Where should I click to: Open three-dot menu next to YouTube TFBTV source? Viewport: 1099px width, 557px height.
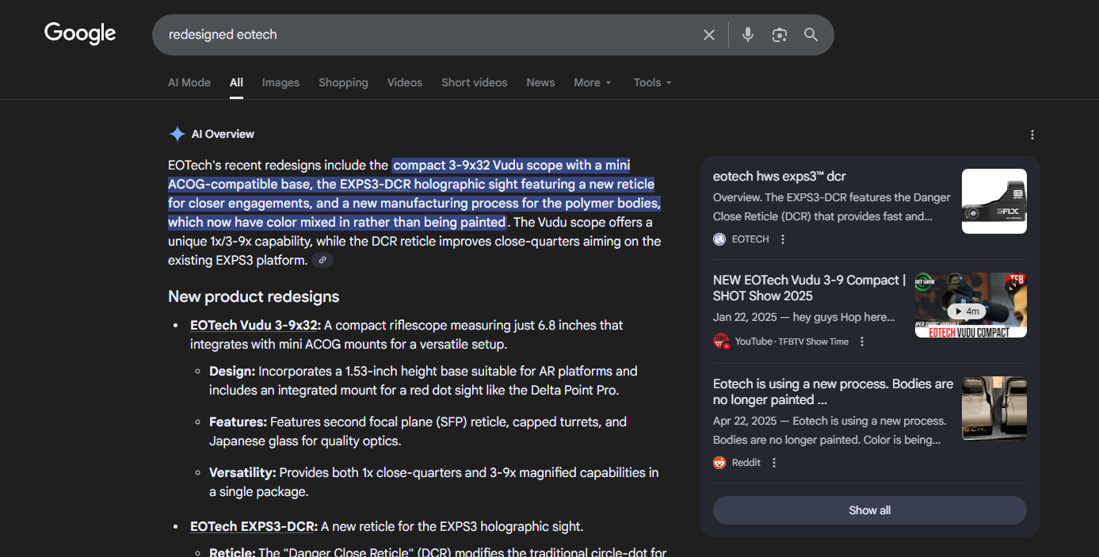pos(862,341)
